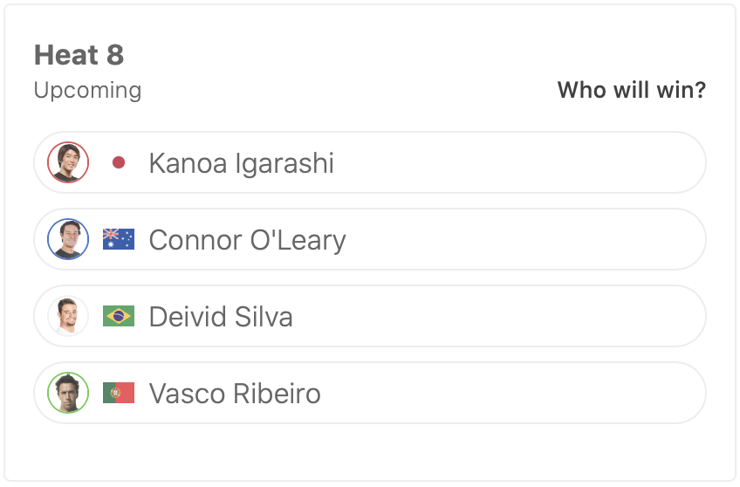Screen dimensions: 740x487
Task: Click the Brazil flag icon
Action: click(x=119, y=316)
